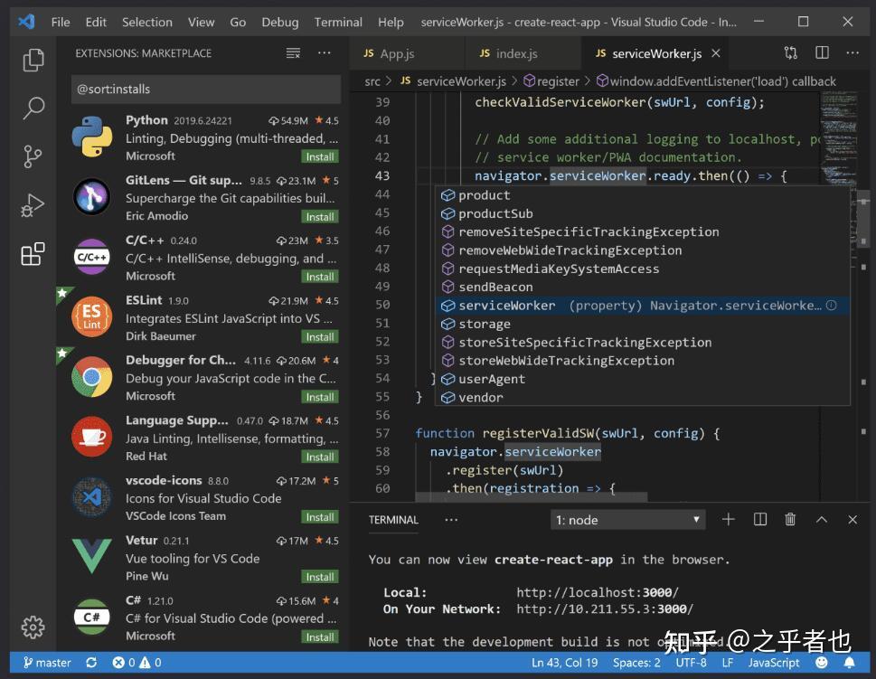Open the Language Mode selector 'JavaScript'
The height and width of the screenshot is (679, 876).
click(774, 663)
